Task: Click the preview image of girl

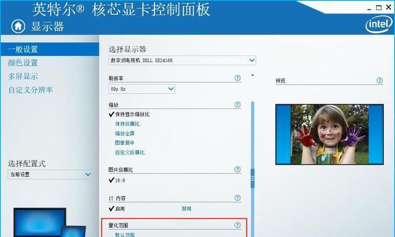Action: (329, 134)
